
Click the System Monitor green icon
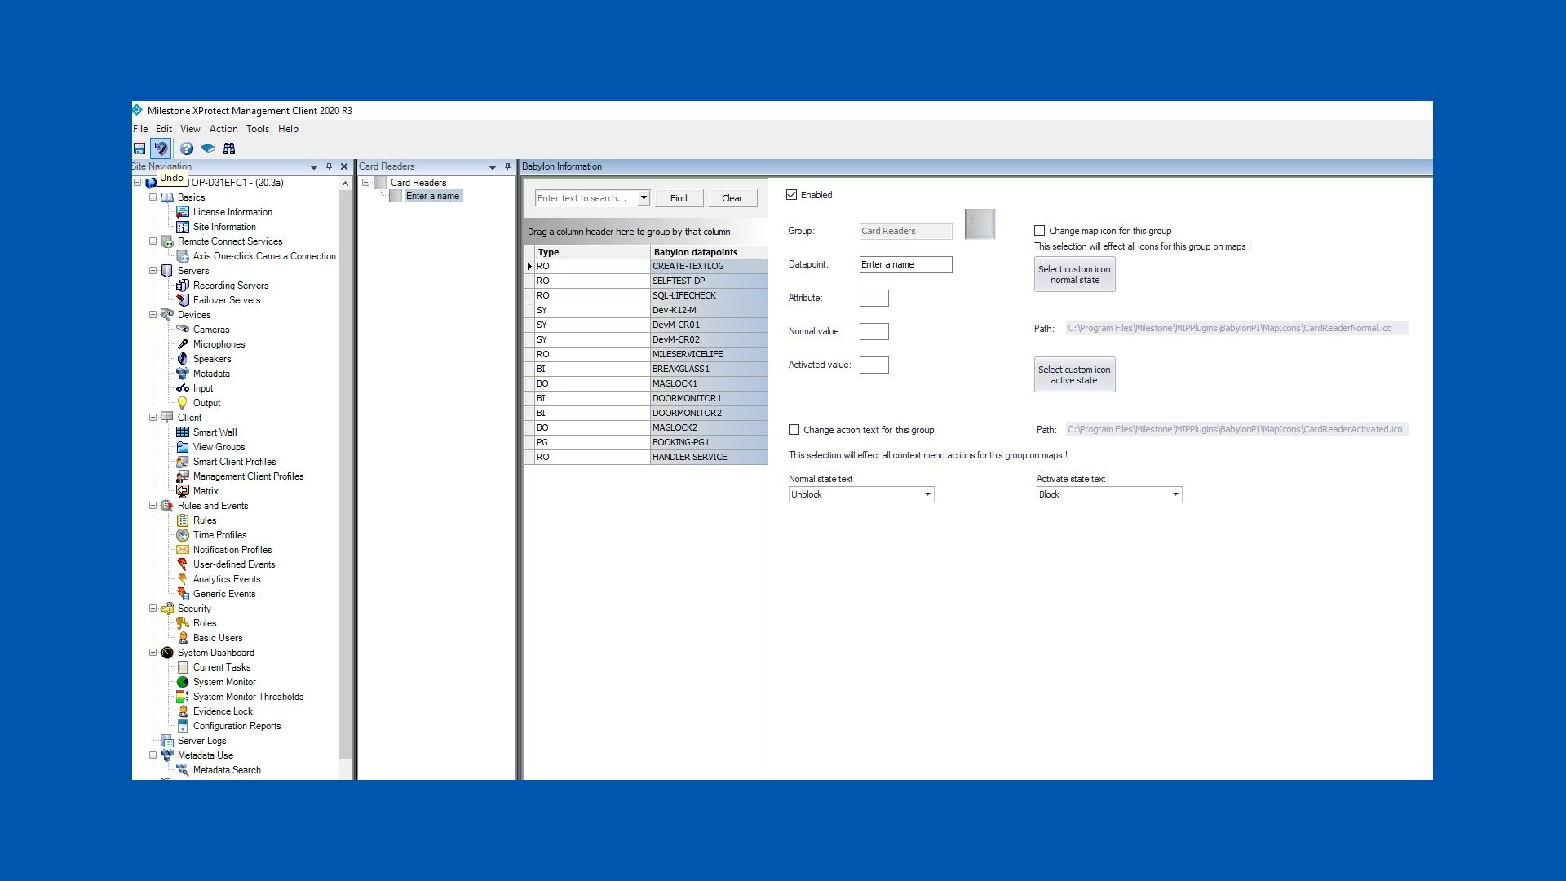(183, 682)
